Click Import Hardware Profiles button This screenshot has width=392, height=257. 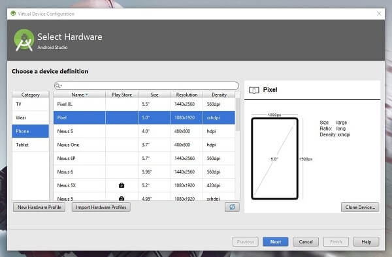click(101, 207)
